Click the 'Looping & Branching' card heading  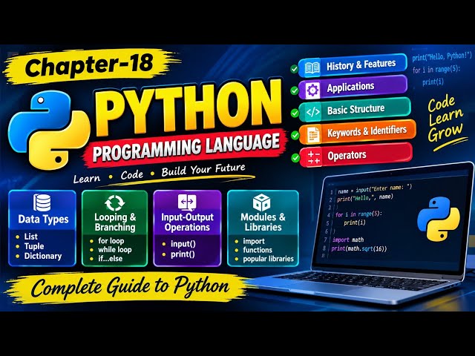(x=115, y=222)
